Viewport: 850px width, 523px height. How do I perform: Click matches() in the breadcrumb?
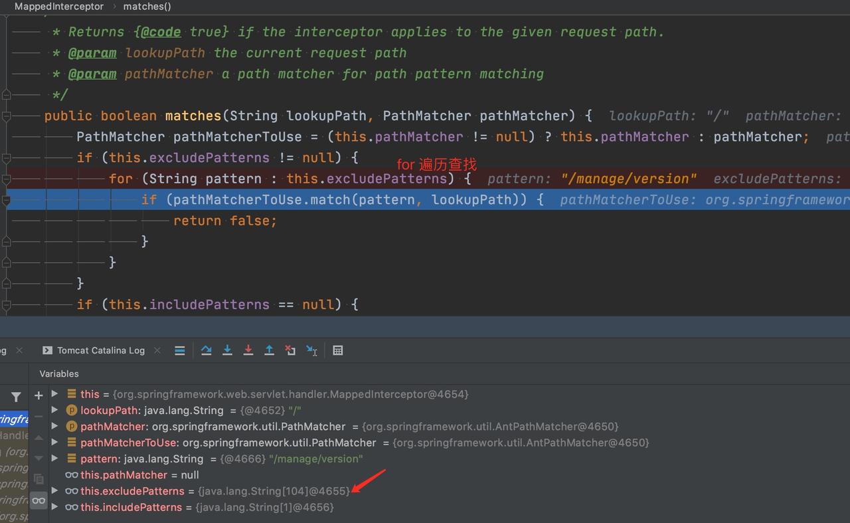[147, 7]
